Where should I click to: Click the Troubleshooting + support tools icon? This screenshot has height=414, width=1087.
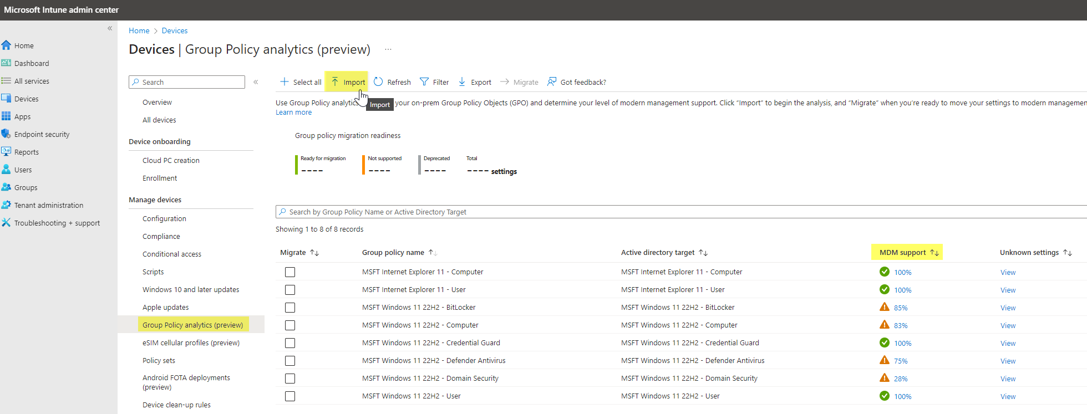click(x=6, y=223)
